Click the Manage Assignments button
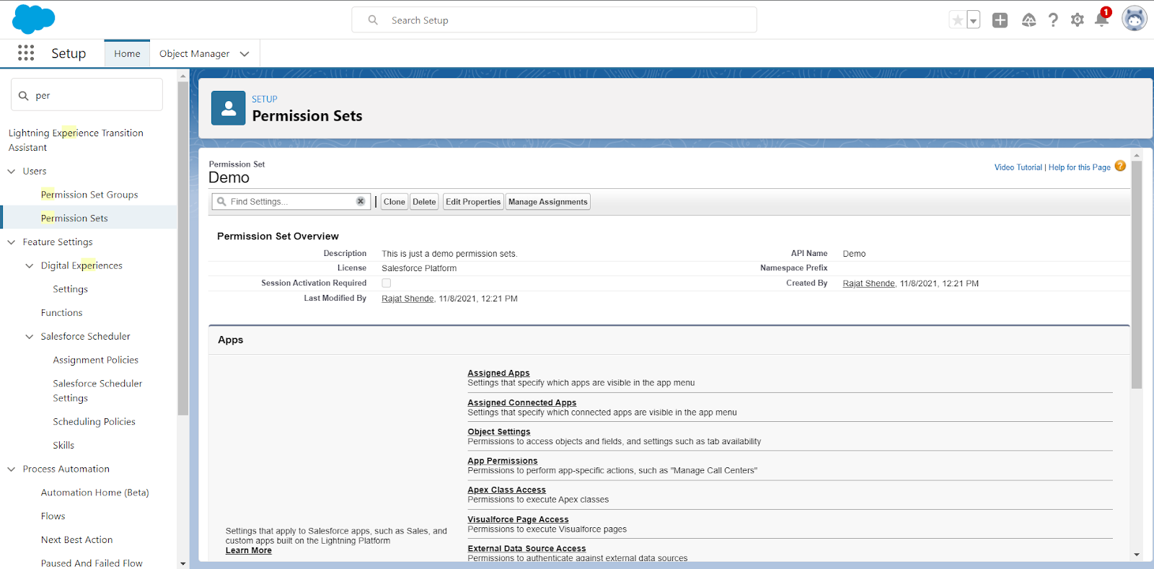This screenshot has height=569, width=1154. 547,202
